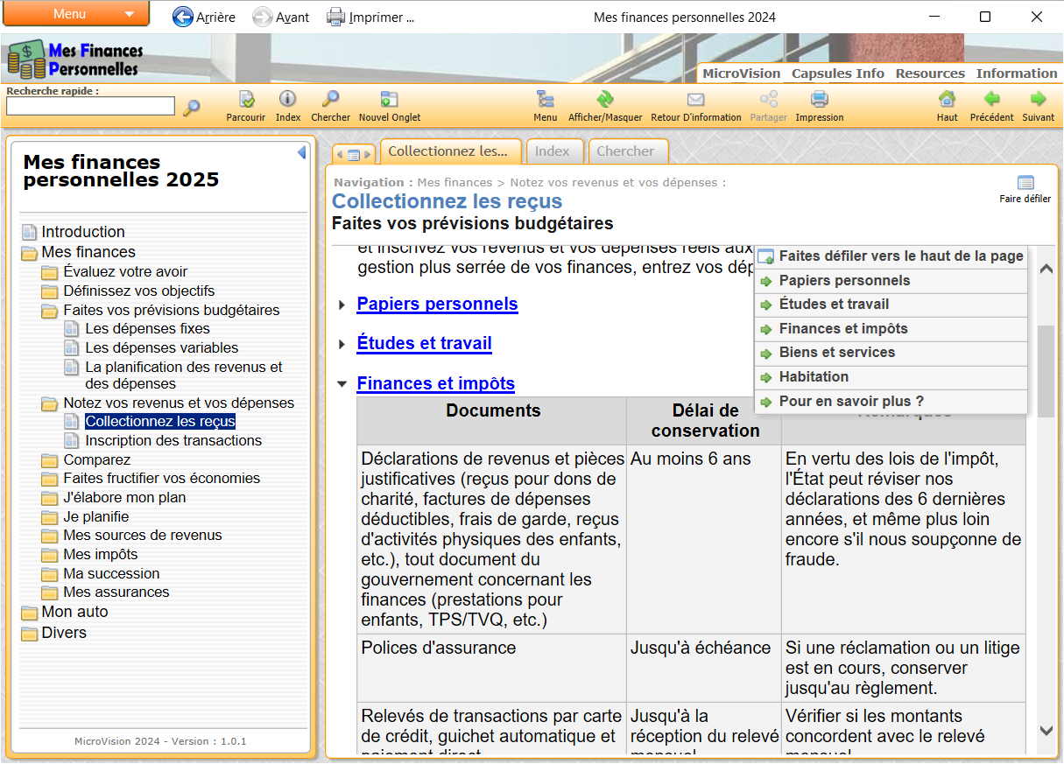Click the Chercher magnifier toolbar icon
Image resolution: width=1064 pixels, height=764 pixels.
point(330,100)
